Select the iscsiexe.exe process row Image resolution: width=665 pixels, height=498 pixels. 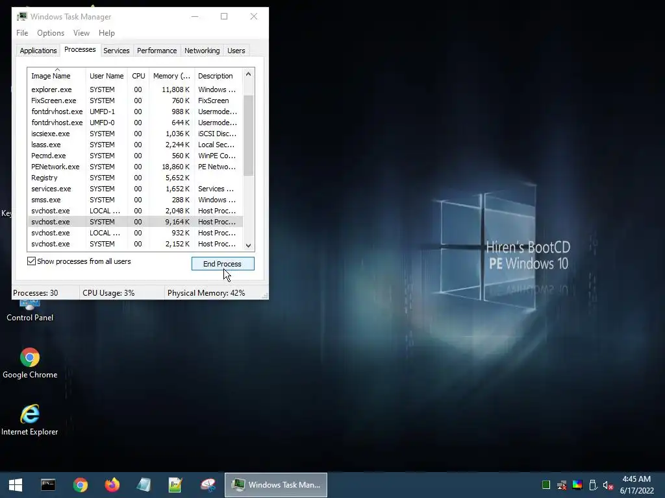pos(135,134)
